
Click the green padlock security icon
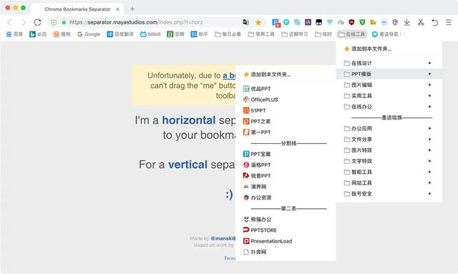click(64, 22)
